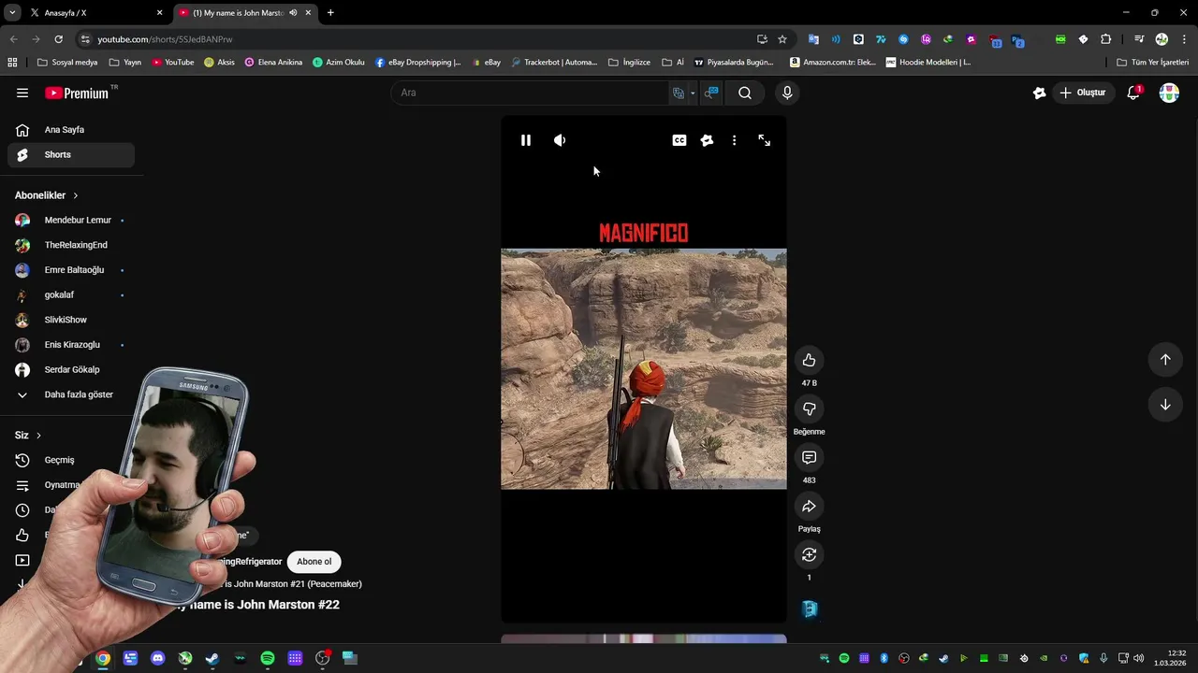
Task: Select Shorts in the sidebar
Action: [x=71, y=154]
